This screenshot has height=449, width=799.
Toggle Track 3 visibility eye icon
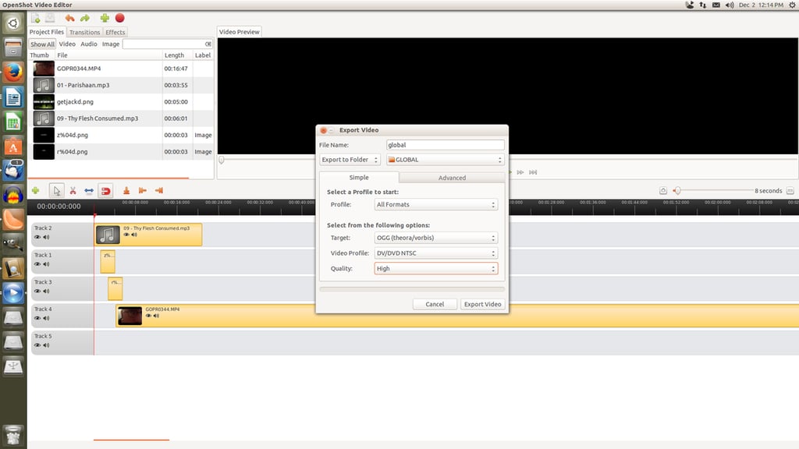(37, 291)
